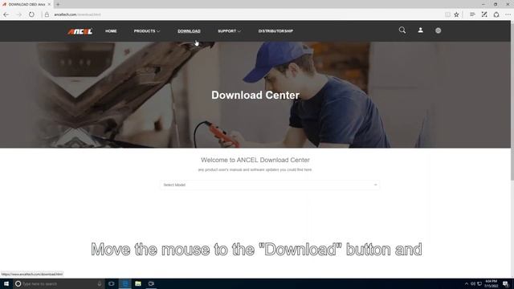This screenshot has height=289, width=514.
Task: Click the site search magnifier icon
Action: (402, 31)
